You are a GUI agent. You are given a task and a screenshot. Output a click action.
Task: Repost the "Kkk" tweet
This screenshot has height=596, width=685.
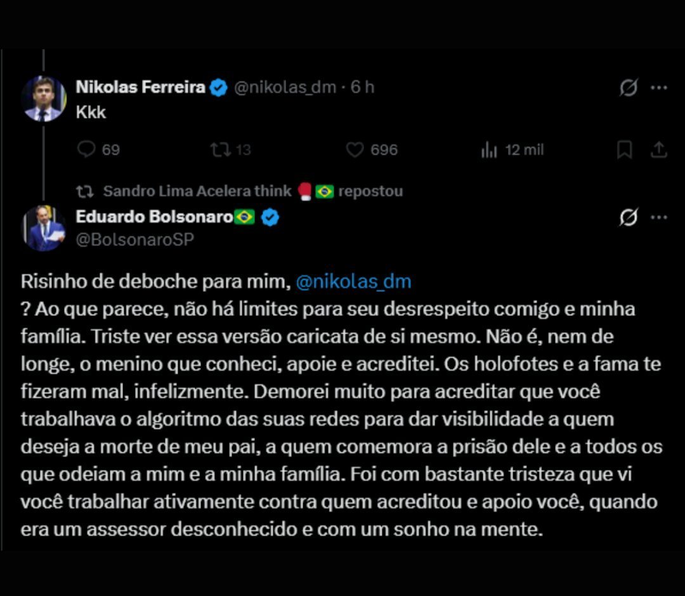231,150
